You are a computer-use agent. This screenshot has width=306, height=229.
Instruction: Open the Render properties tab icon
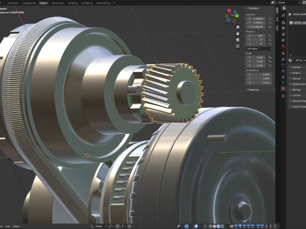point(283,22)
